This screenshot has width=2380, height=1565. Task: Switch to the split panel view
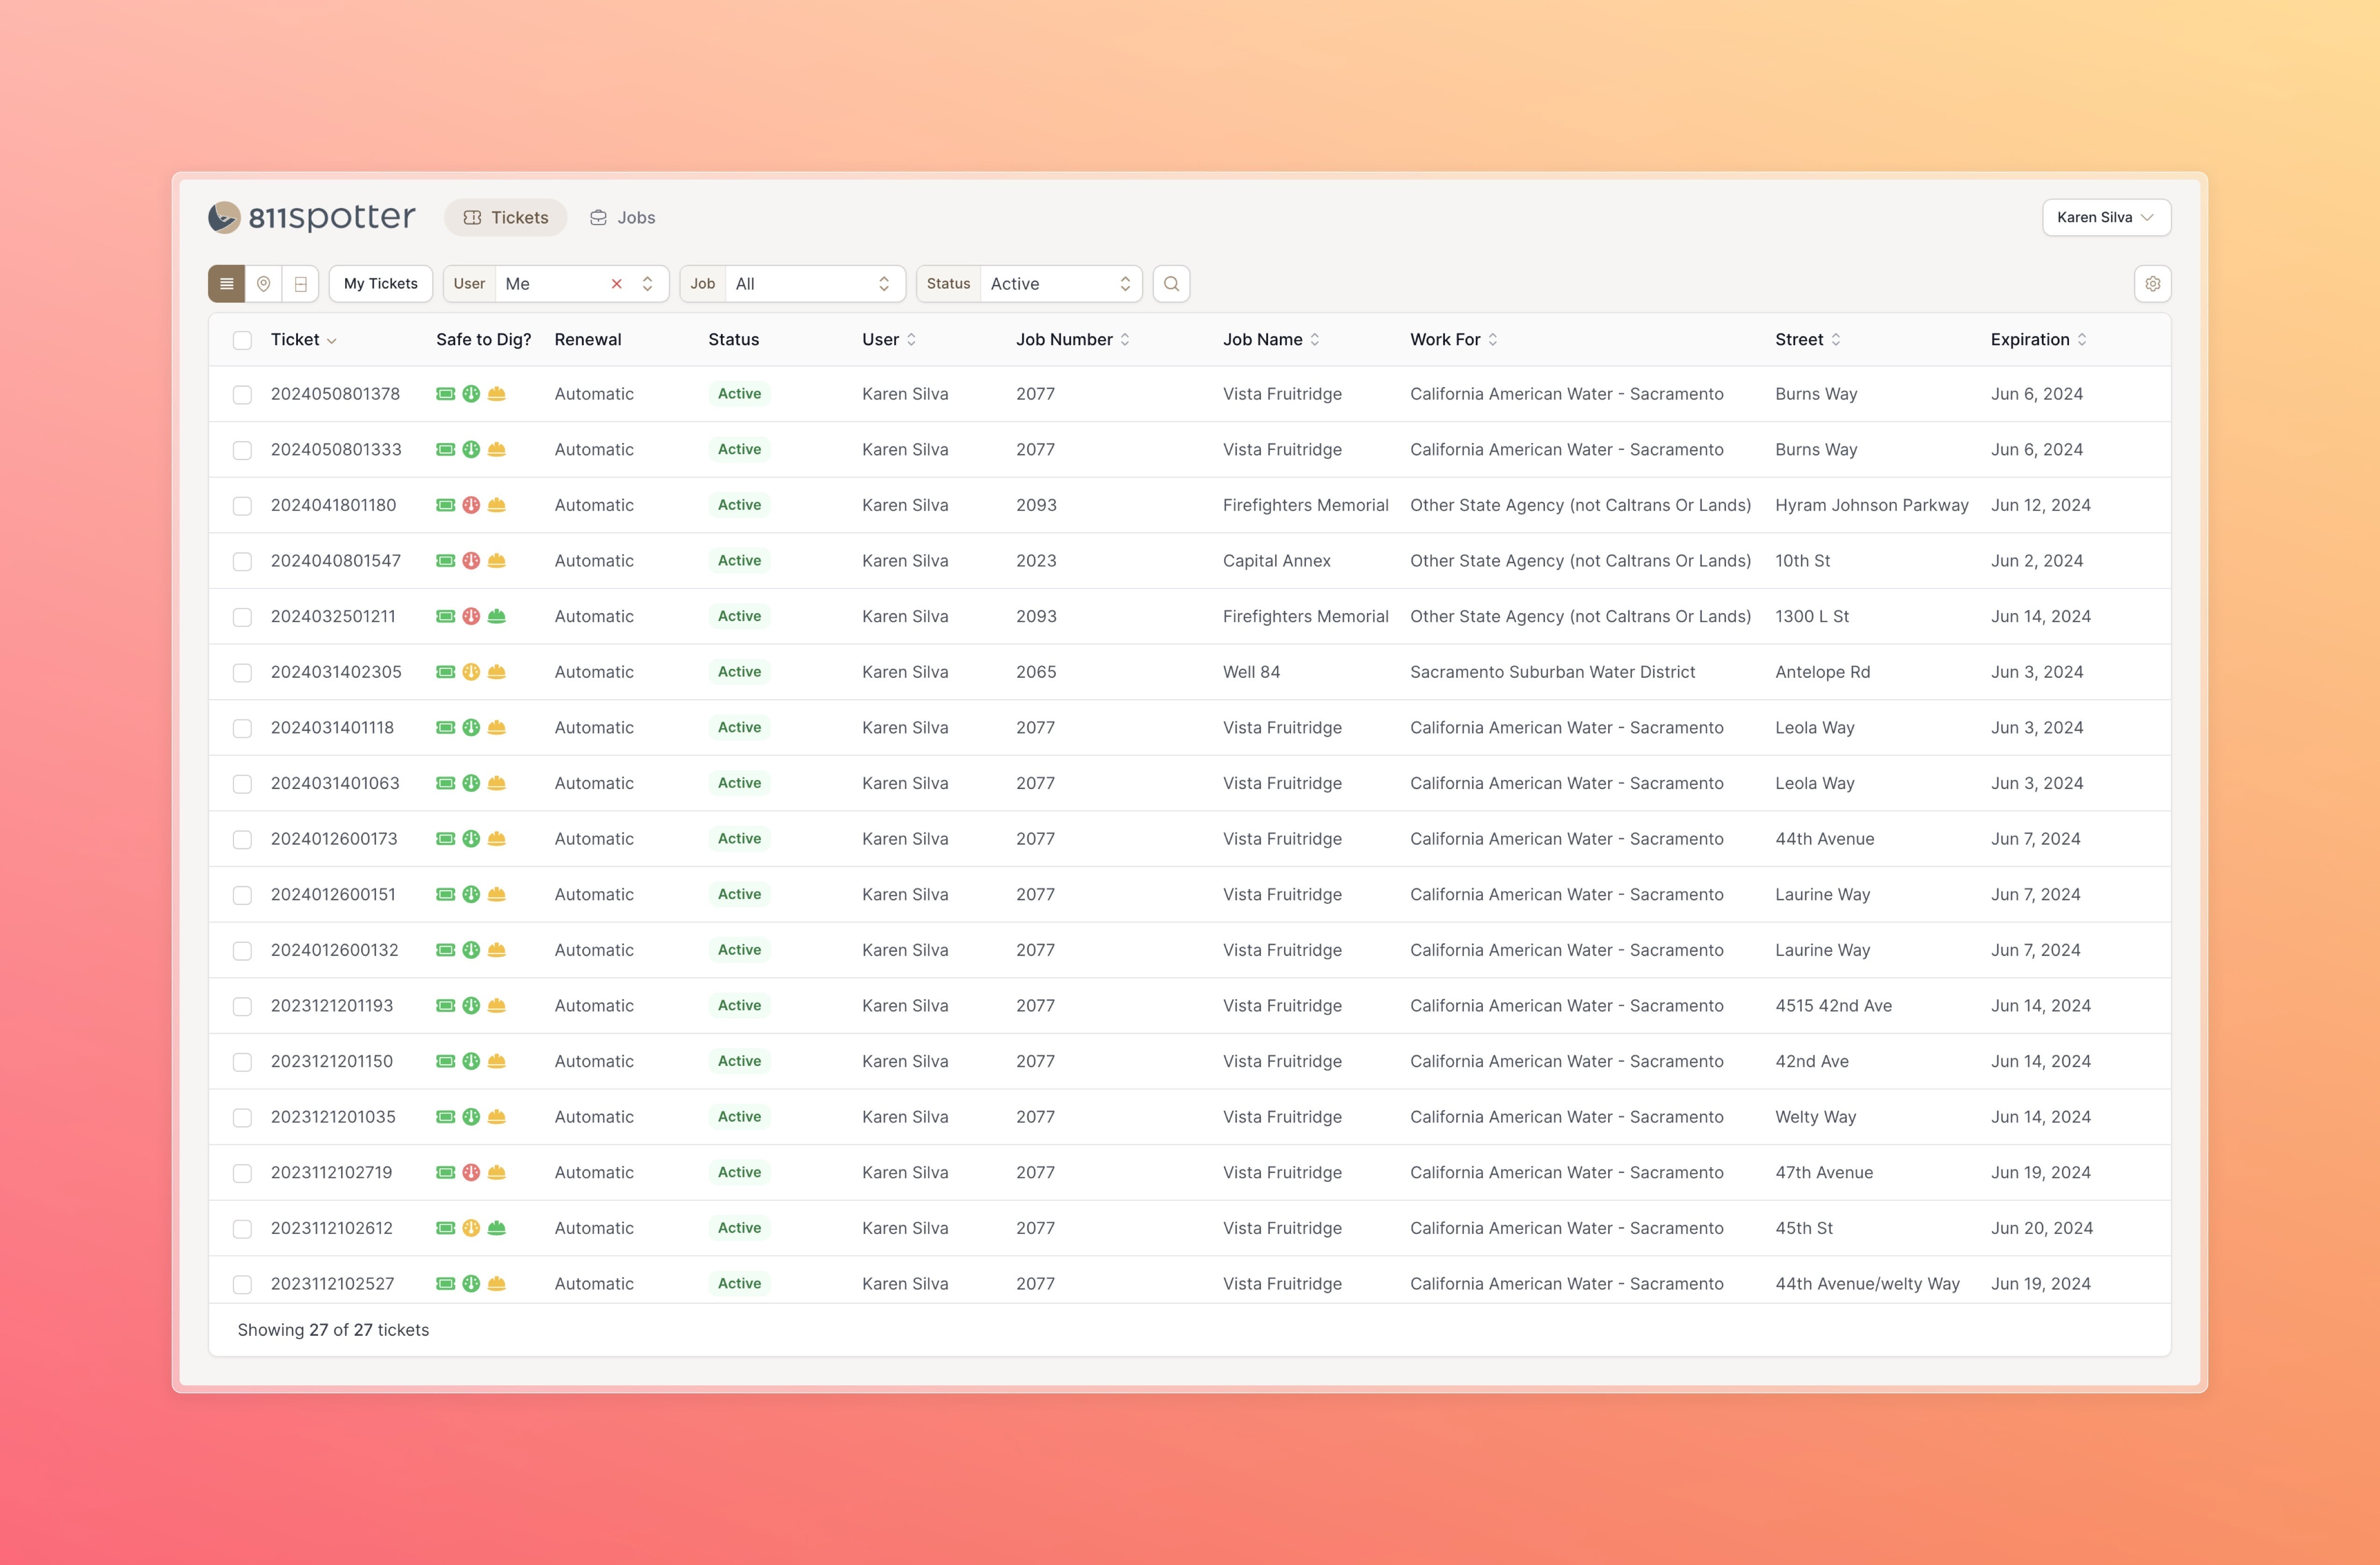[x=300, y=284]
